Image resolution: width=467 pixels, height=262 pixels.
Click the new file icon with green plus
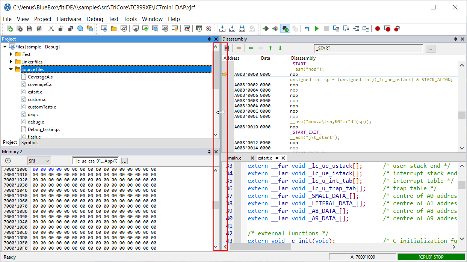(10, 29)
